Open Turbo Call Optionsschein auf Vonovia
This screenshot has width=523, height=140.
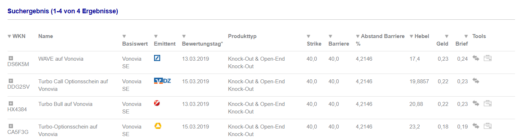[73, 85]
